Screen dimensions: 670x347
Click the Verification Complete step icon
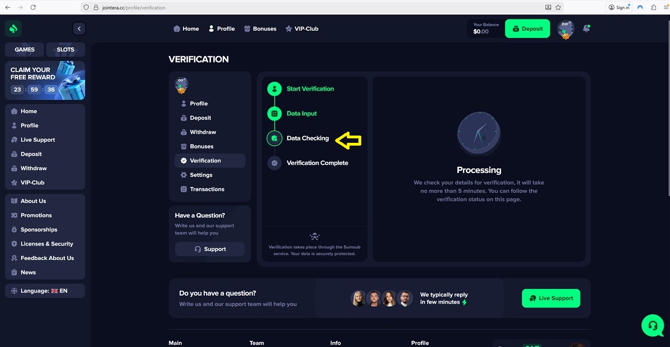point(274,163)
